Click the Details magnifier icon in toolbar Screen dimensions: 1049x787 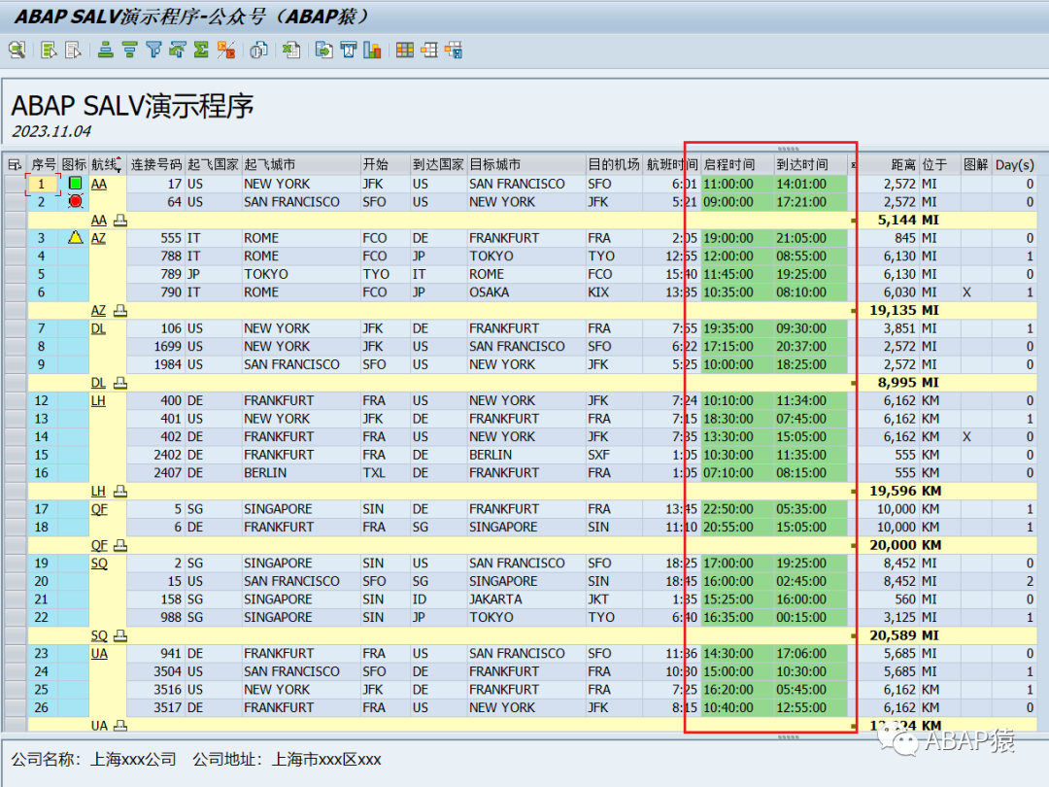[17, 50]
